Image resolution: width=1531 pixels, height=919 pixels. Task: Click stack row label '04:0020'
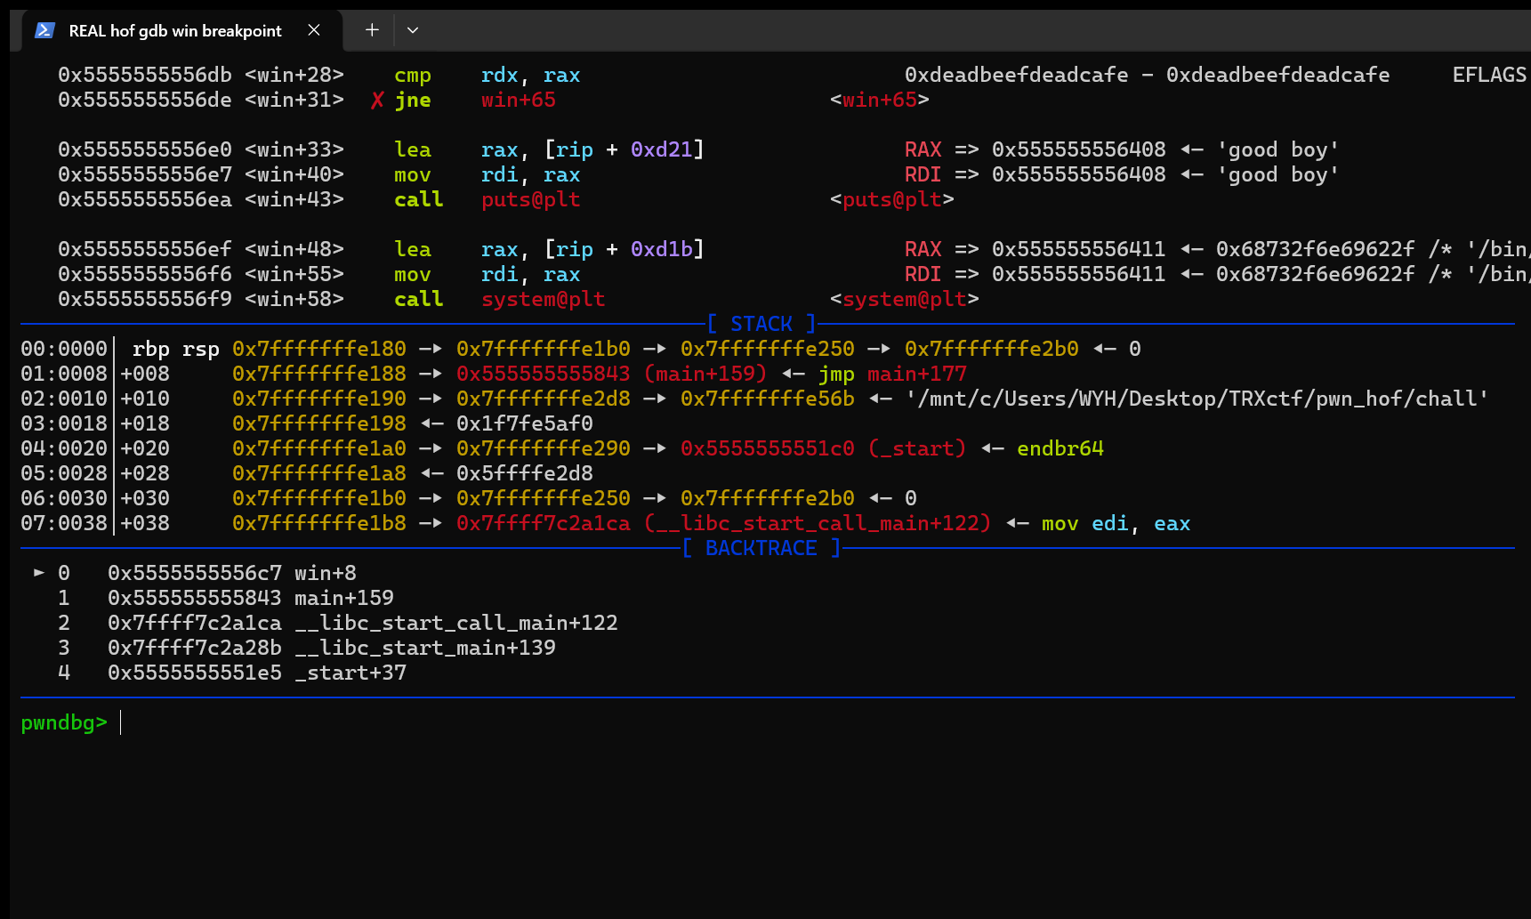(x=64, y=449)
